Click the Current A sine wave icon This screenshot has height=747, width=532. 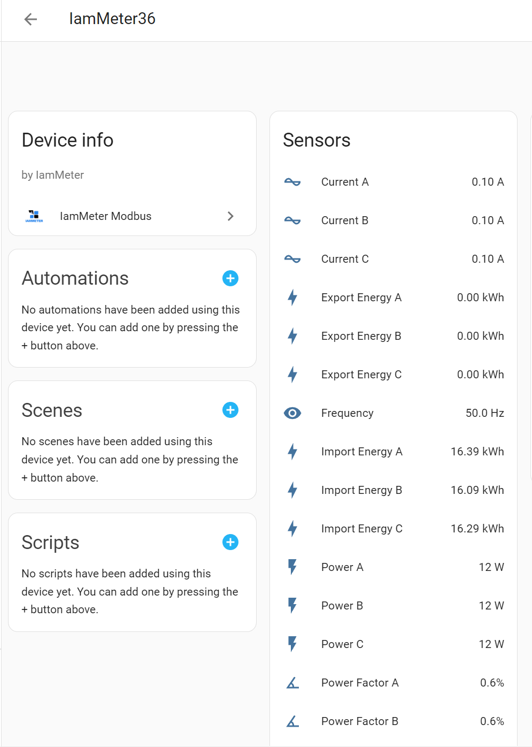tap(292, 182)
